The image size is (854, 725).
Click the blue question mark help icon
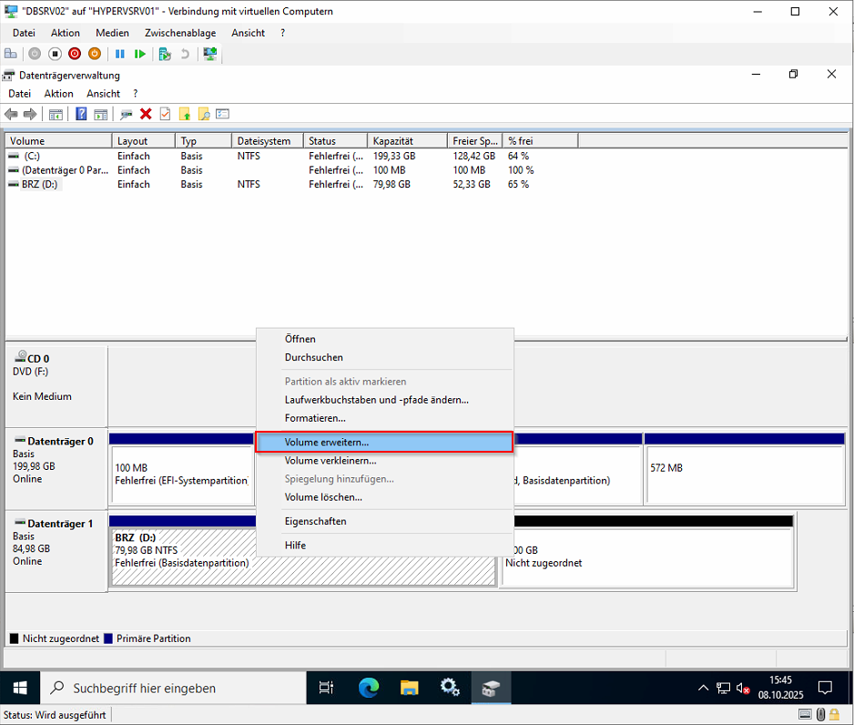pyautogui.click(x=81, y=114)
